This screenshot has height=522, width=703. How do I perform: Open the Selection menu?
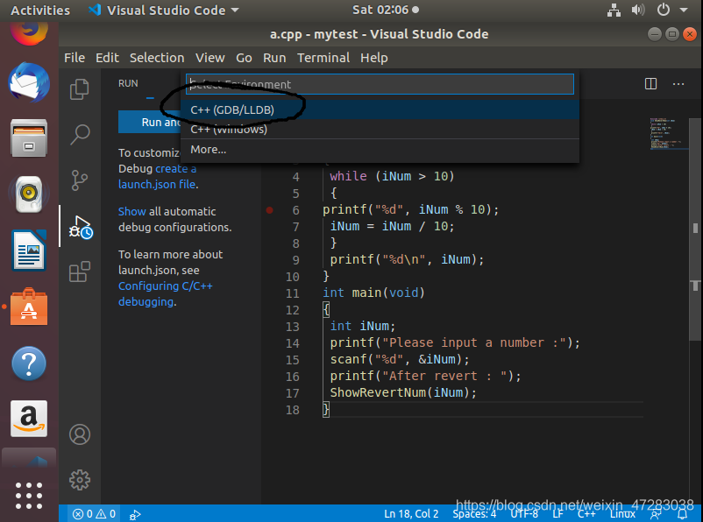tap(157, 58)
